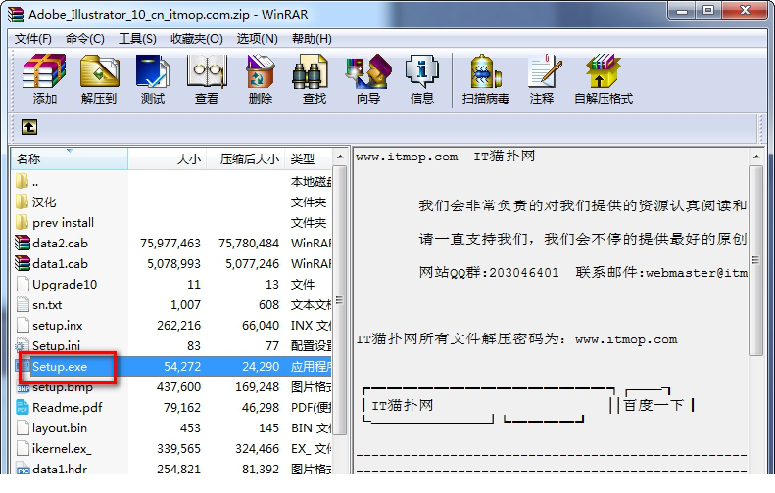The image size is (775, 493).
Task: Click size value 262,216 of setup.inx
Action: coord(178,325)
